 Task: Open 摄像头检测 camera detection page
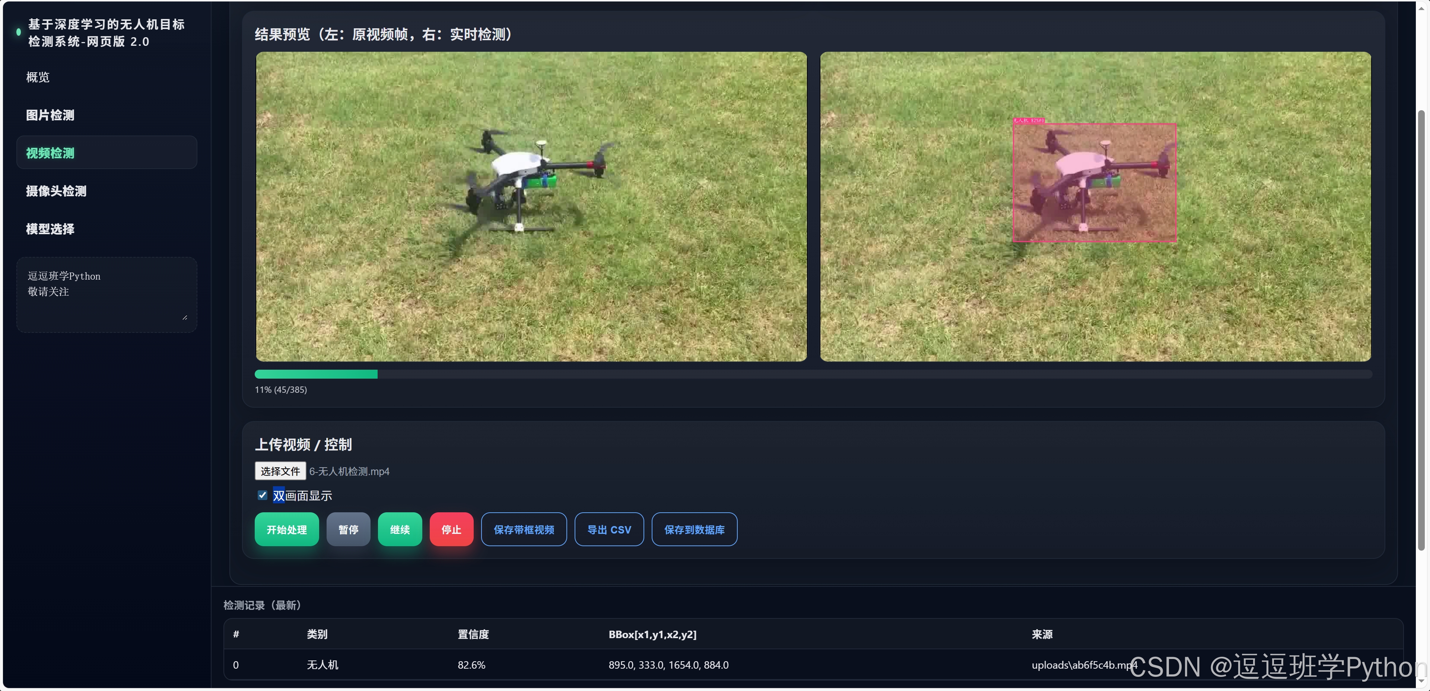[x=56, y=191]
